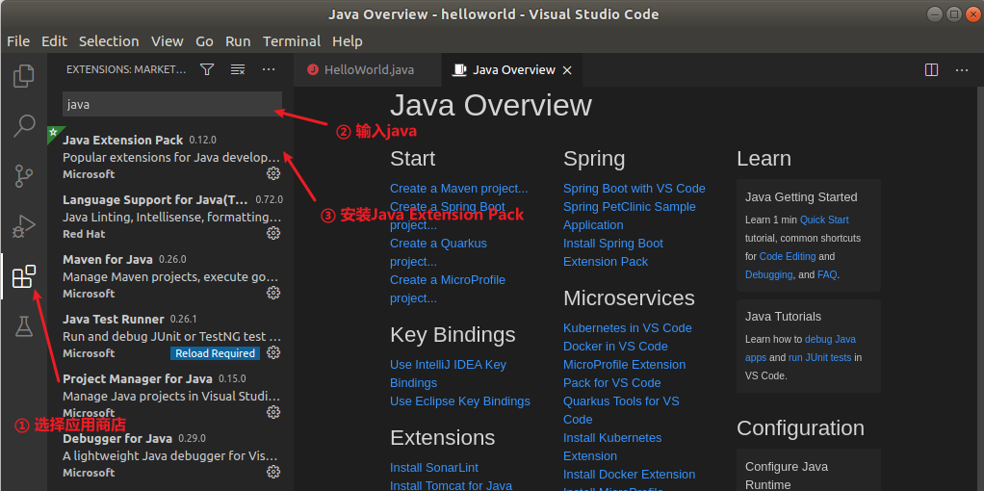Open the Explorer view in activity bar
Image resolution: width=984 pixels, height=491 pixels.
(24, 76)
